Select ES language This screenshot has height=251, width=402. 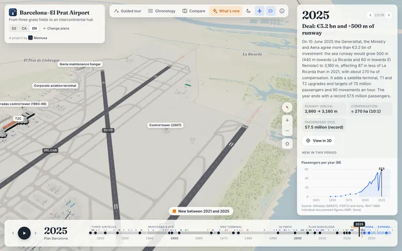click(14, 28)
